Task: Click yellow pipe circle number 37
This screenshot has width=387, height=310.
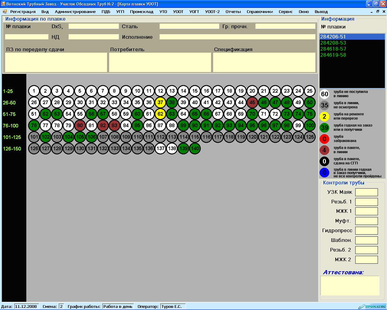Action: click(x=160, y=102)
